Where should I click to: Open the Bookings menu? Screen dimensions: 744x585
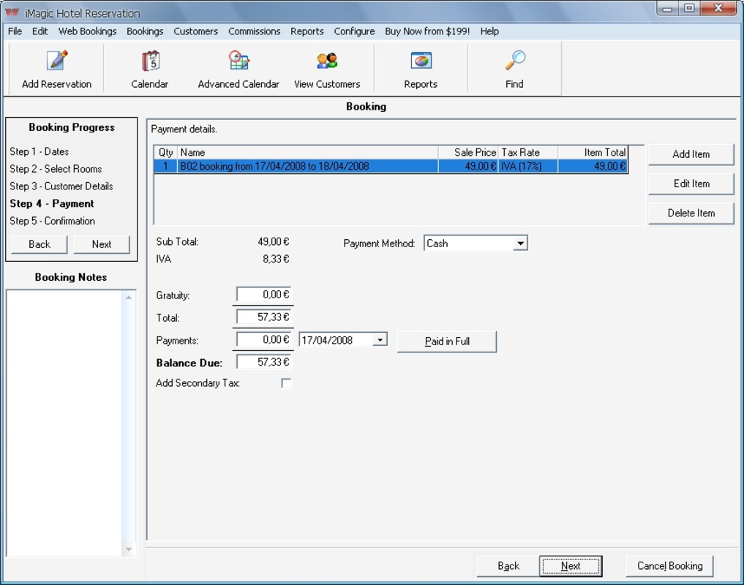click(145, 31)
